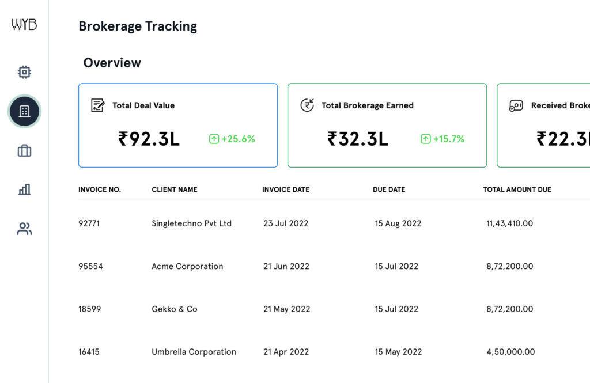Sort by Invoice No. column header
The height and width of the screenshot is (383, 590).
click(100, 189)
